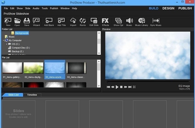Skip to the end of preview

[x=130, y=87]
